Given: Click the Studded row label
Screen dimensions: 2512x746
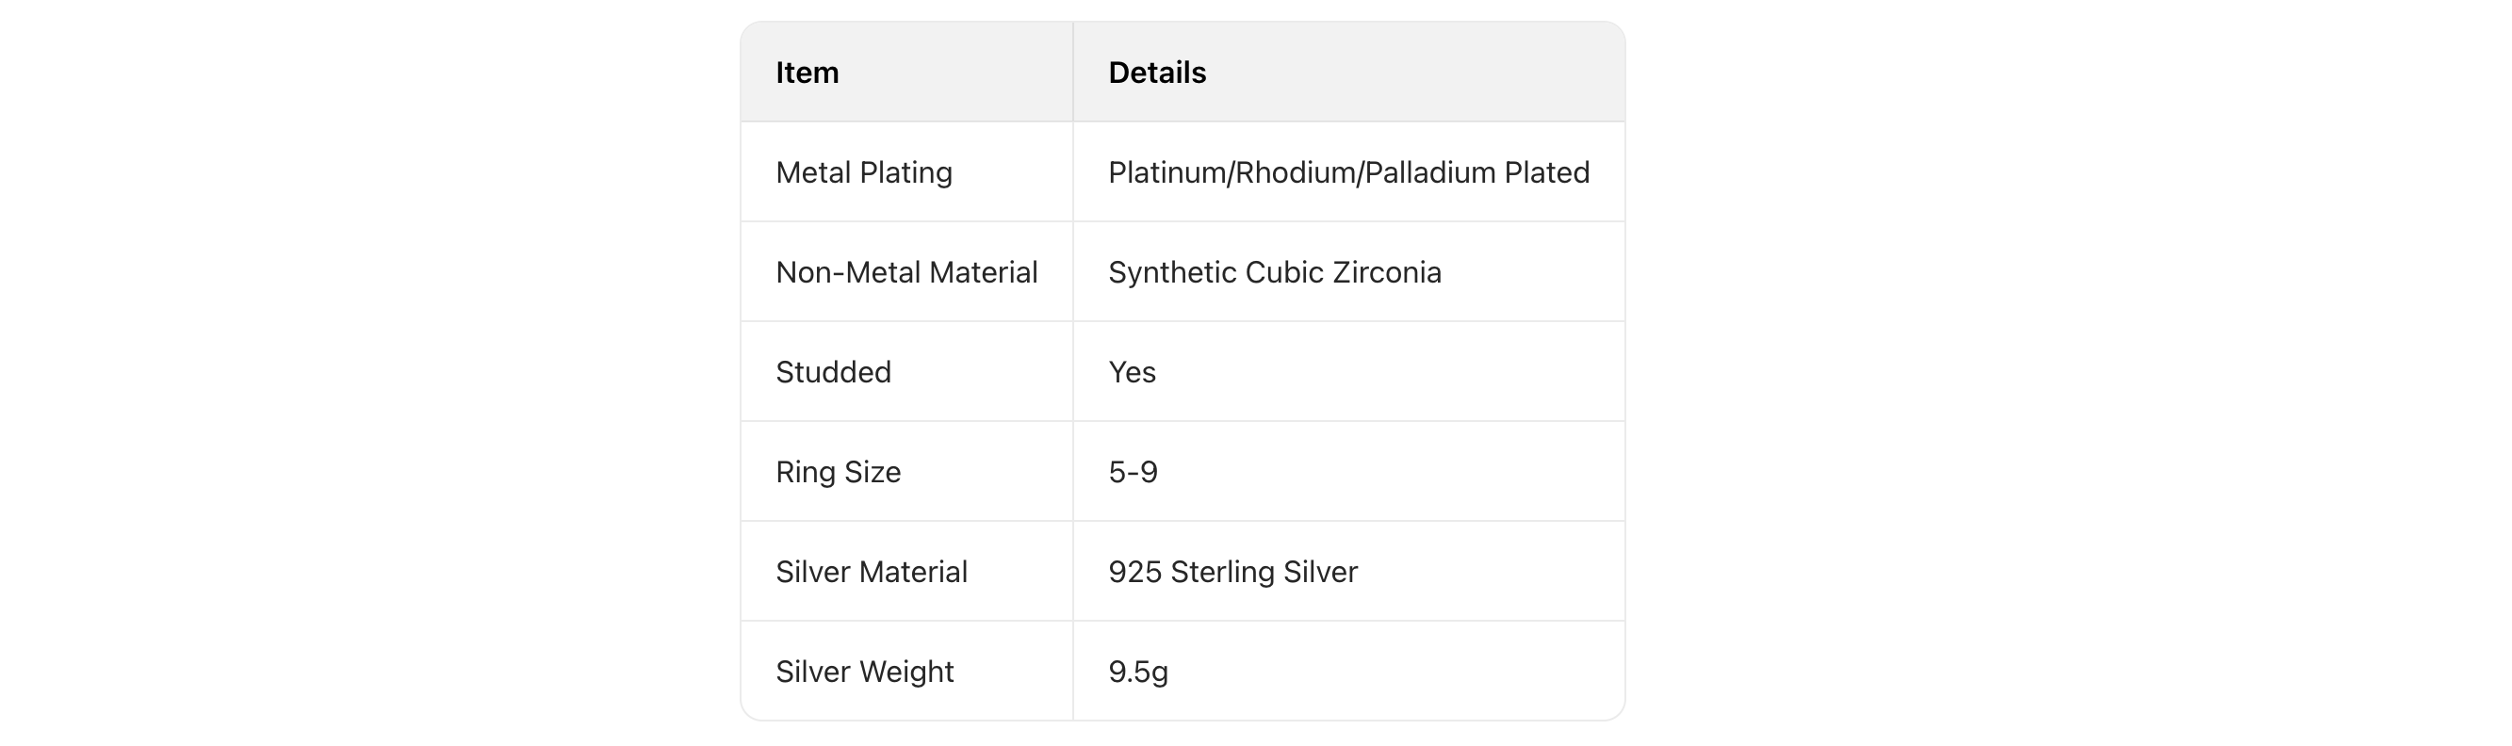Looking at the screenshot, I should (833, 372).
